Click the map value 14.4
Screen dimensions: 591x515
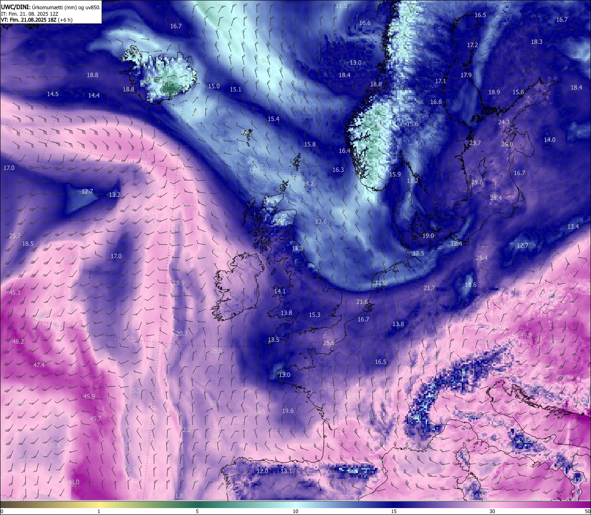tap(94, 96)
